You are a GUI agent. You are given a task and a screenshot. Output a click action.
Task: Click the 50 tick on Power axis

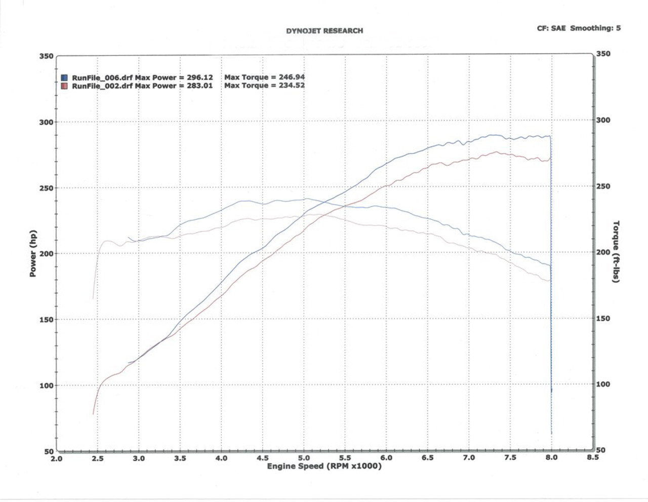click(49, 451)
